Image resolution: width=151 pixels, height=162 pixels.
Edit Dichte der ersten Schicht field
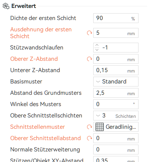(x=116, y=18)
